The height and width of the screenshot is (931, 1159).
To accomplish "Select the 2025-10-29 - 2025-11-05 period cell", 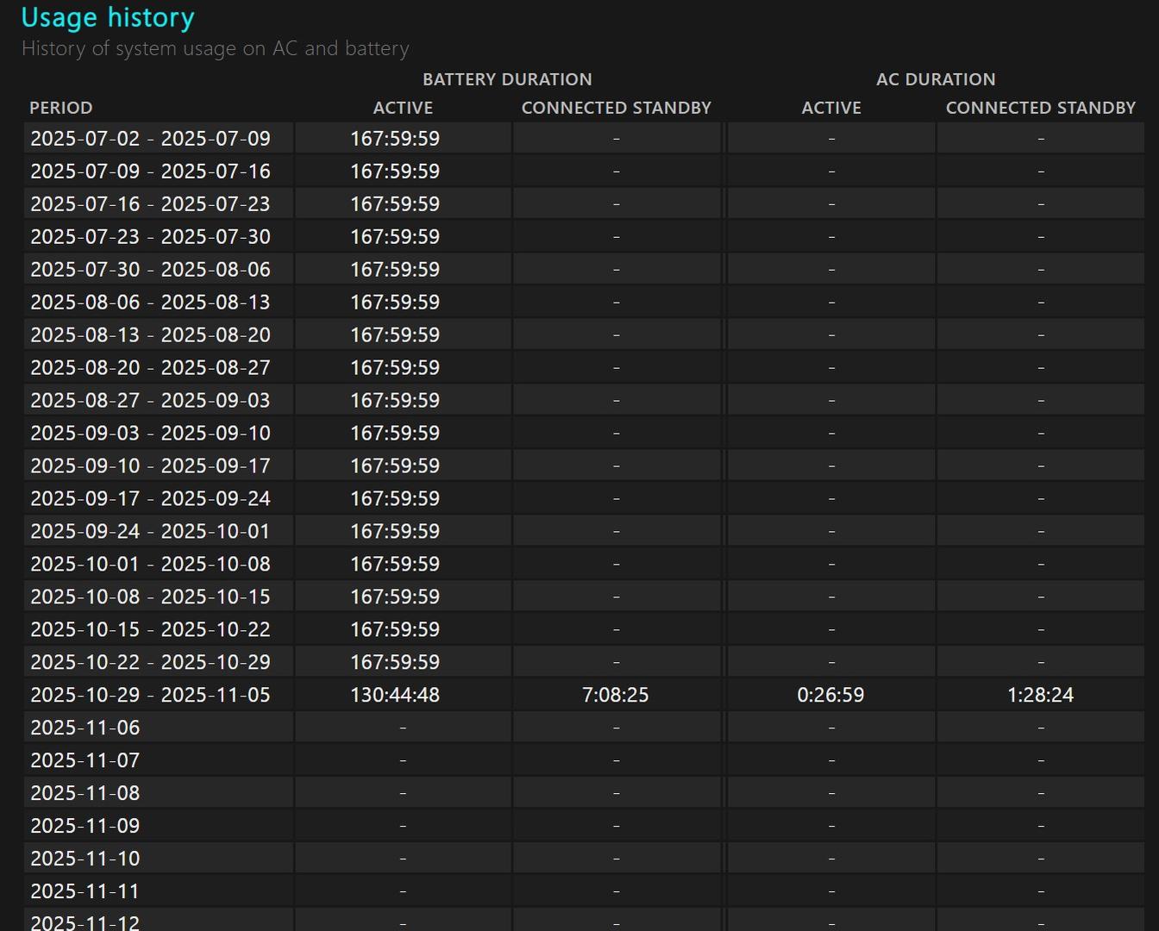I will [150, 696].
